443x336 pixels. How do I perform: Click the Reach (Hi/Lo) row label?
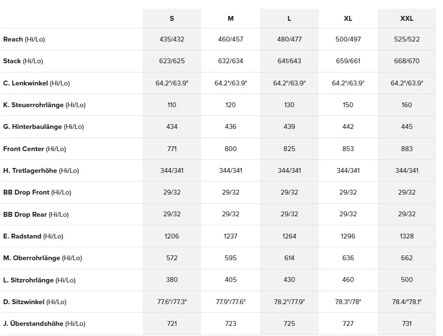point(24,39)
